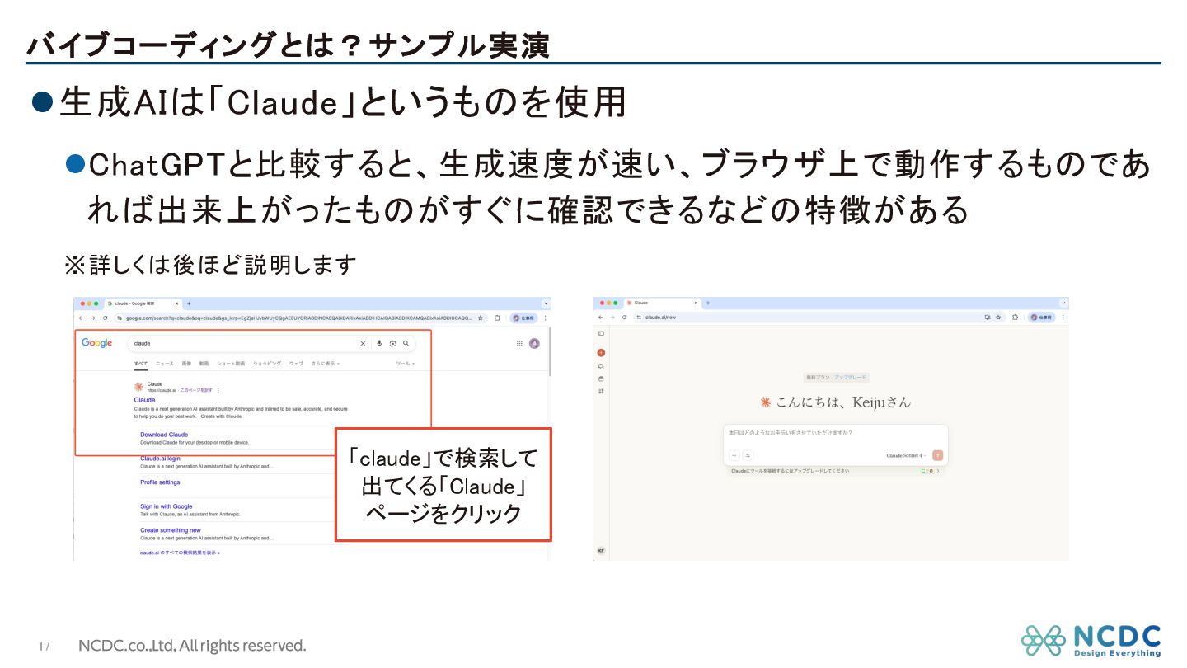Open the Claude Sonnet 4 model selector

tap(907, 455)
